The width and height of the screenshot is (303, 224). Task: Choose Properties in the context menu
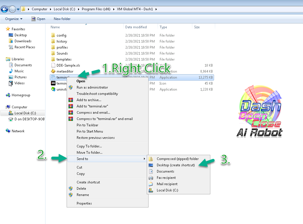click(84, 203)
